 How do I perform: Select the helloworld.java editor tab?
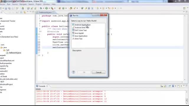coord(45,12)
